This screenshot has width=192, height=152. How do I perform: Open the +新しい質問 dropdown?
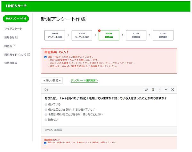coord(52,80)
